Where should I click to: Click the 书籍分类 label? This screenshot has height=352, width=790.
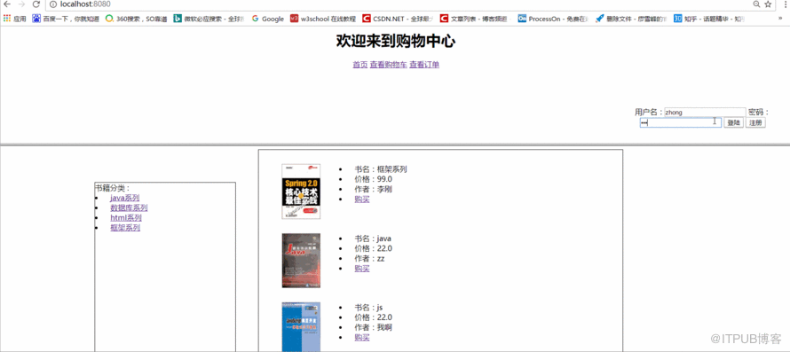click(112, 188)
